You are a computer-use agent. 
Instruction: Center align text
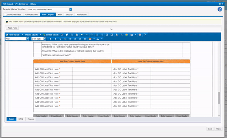(75, 39)
